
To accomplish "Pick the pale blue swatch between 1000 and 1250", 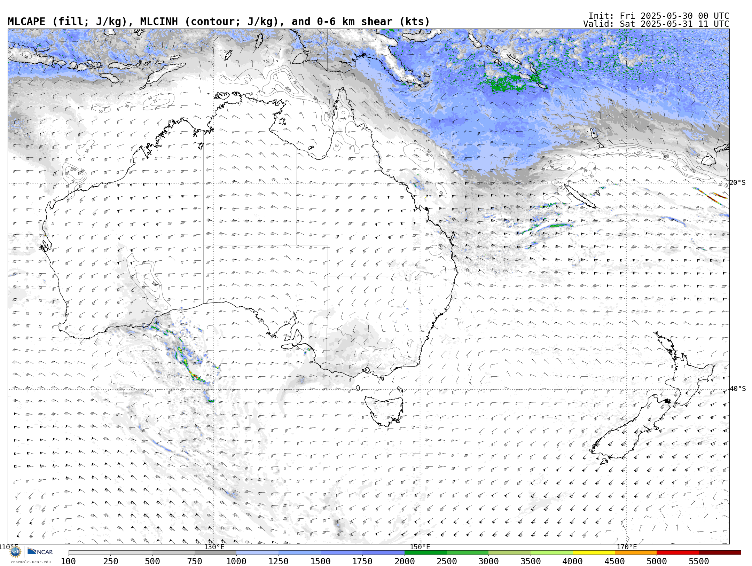I will [258, 553].
